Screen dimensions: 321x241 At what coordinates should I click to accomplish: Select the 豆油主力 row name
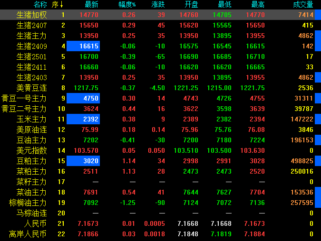coord(31,140)
